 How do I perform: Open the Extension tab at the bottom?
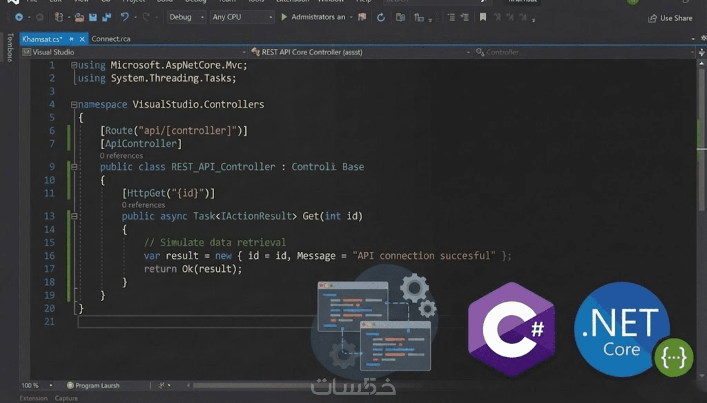pos(33,398)
